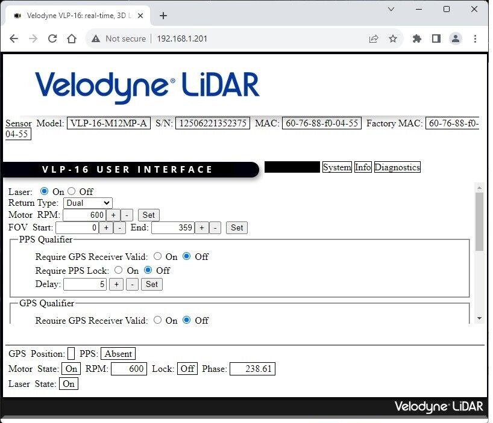Increase FOV Start with plus button
The image size is (493, 423).
click(x=106, y=227)
